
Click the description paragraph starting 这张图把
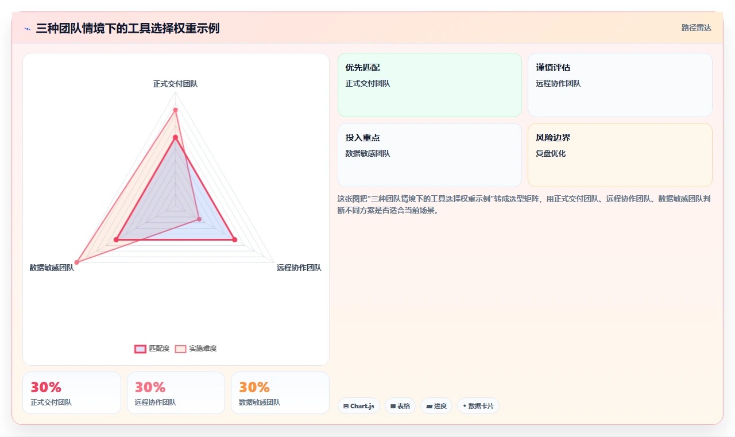pyautogui.click(x=525, y=204)
